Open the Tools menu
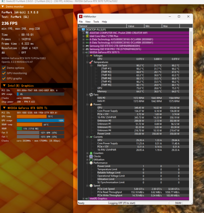 pos(96,22)
